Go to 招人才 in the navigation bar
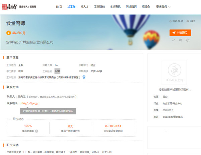 (x=85, y=7)
